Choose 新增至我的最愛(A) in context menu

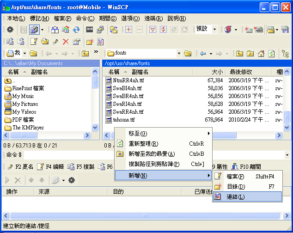[x=163, y=153]
